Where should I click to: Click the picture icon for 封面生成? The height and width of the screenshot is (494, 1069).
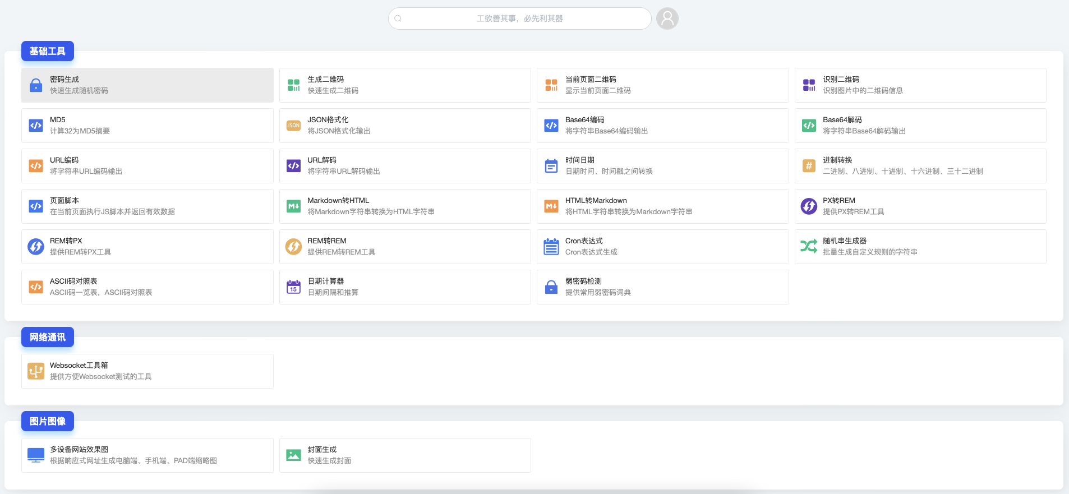point(293,455)
